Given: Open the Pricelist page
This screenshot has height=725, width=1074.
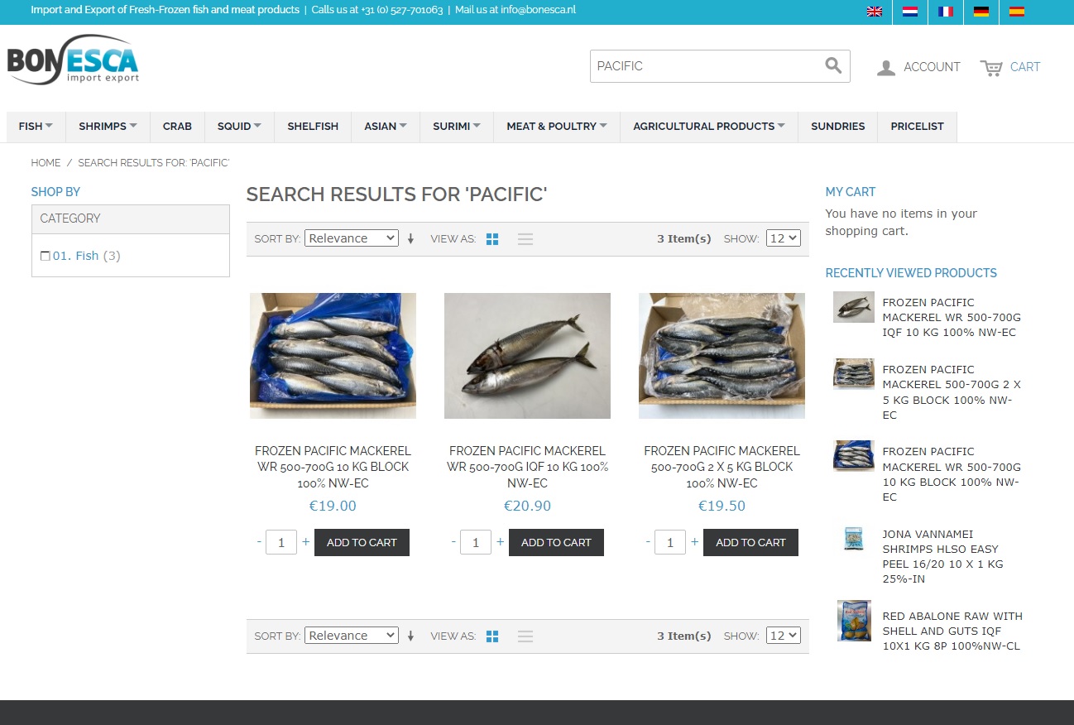Looking at the screenshot, I should [917, 127].
